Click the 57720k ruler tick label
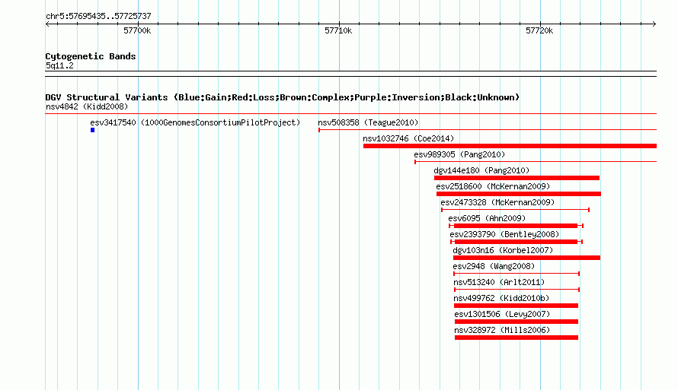Viewport: 678px width, 390px height. (x=539, y=30)
